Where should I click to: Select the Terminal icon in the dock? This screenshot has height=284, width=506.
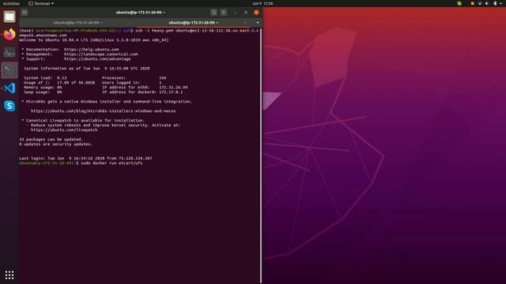click(x=9, y=70)
